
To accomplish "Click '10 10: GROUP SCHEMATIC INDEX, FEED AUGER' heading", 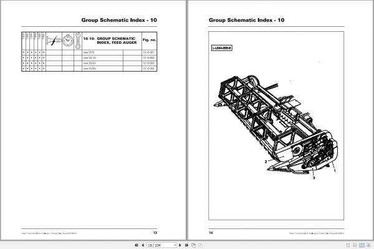I will coord(110,41).
